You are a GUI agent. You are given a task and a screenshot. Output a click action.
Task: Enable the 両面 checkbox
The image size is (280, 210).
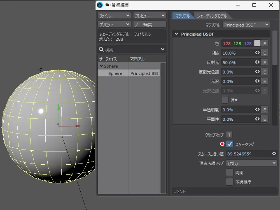point(230,173)
